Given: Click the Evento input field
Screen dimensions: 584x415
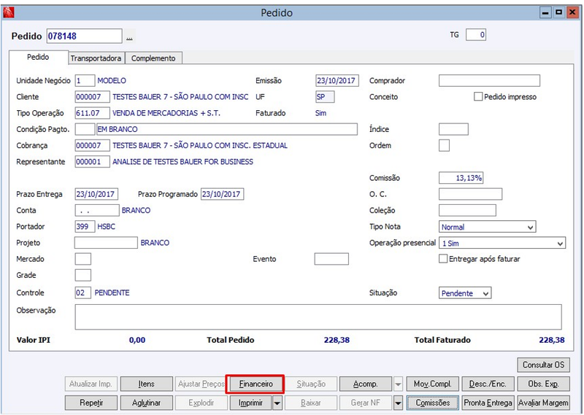Looking at the screenshot, I should click(331, 259).
